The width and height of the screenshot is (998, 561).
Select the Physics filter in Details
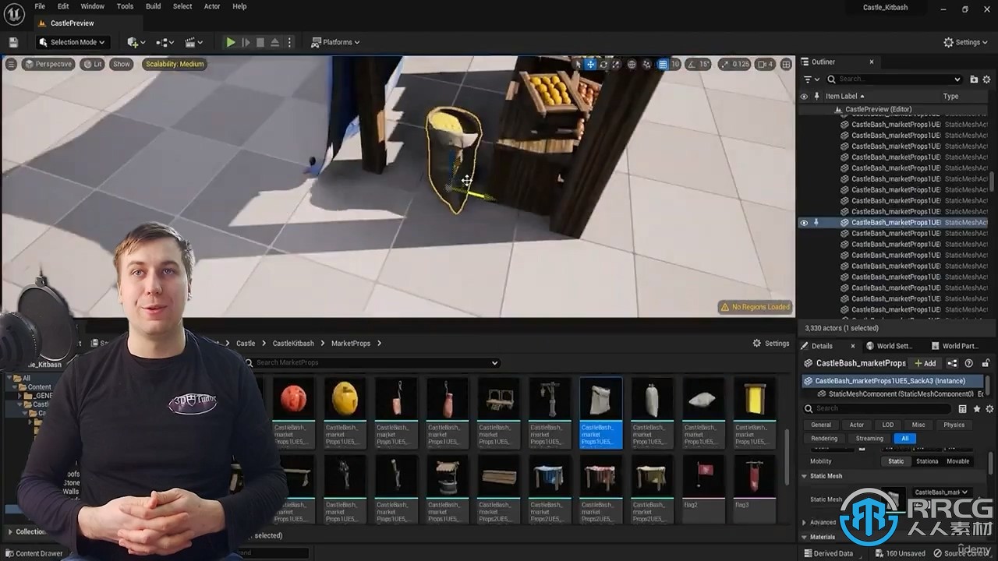pyautogui.click(x=954, y=425)
